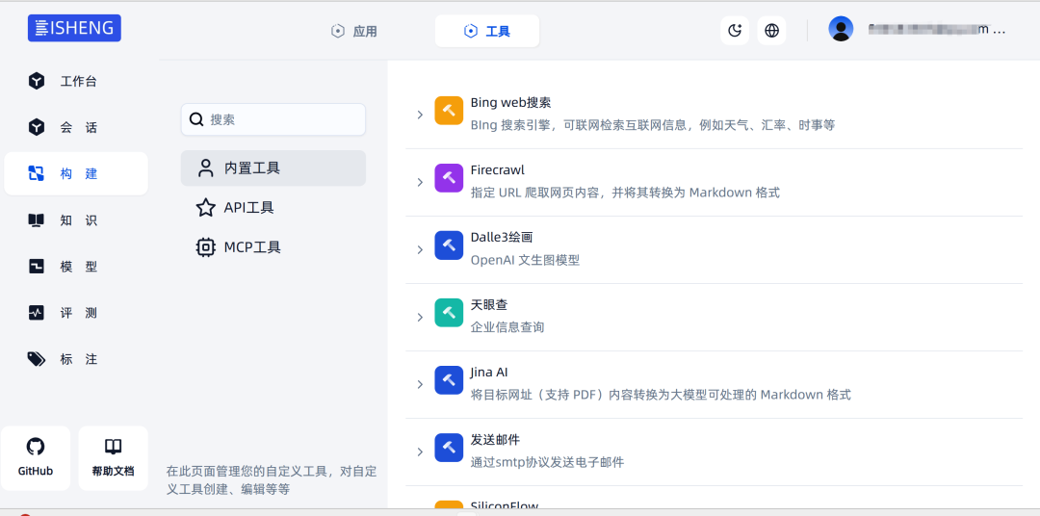Viewport: 1040px width, 516px height.
Task: Expand the Dalle3绘画 row chevron
Action: (x=420, y=250)
